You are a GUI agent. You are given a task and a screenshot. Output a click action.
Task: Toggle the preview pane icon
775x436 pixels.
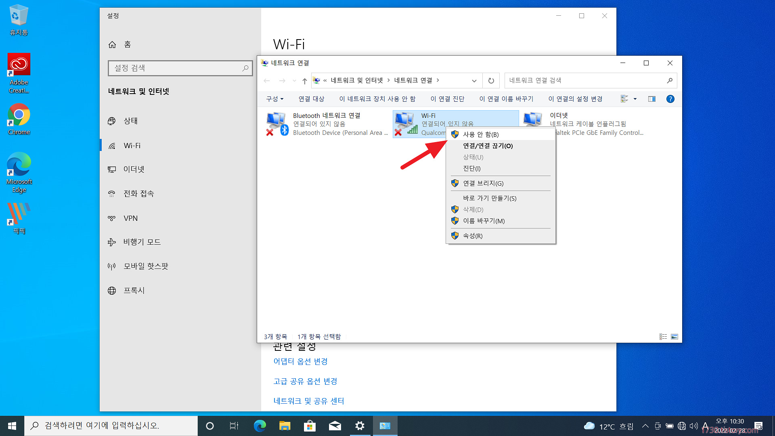651,99
